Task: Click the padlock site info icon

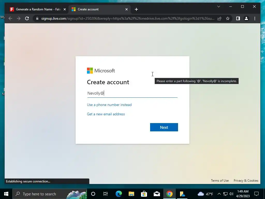Action: coord(37,18)
